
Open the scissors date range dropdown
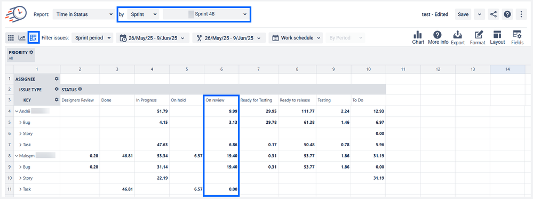[x=229, y=38]
